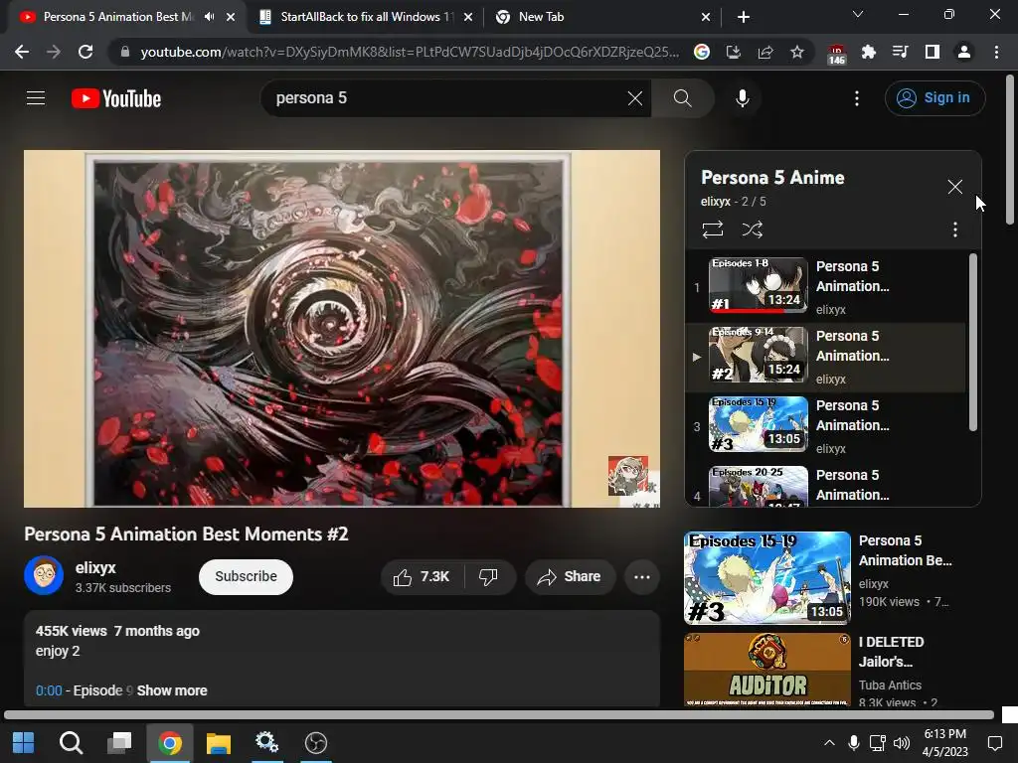1018x763 pixels.
Task: Open more actions ellipsis under video
Action: click(642, 577)
